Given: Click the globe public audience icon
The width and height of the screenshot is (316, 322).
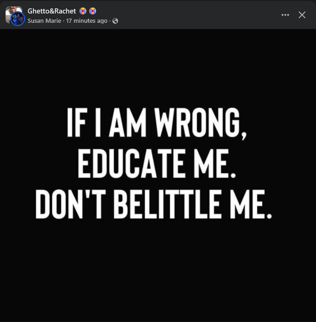Looking at the screenshot, I should [115, 21].
